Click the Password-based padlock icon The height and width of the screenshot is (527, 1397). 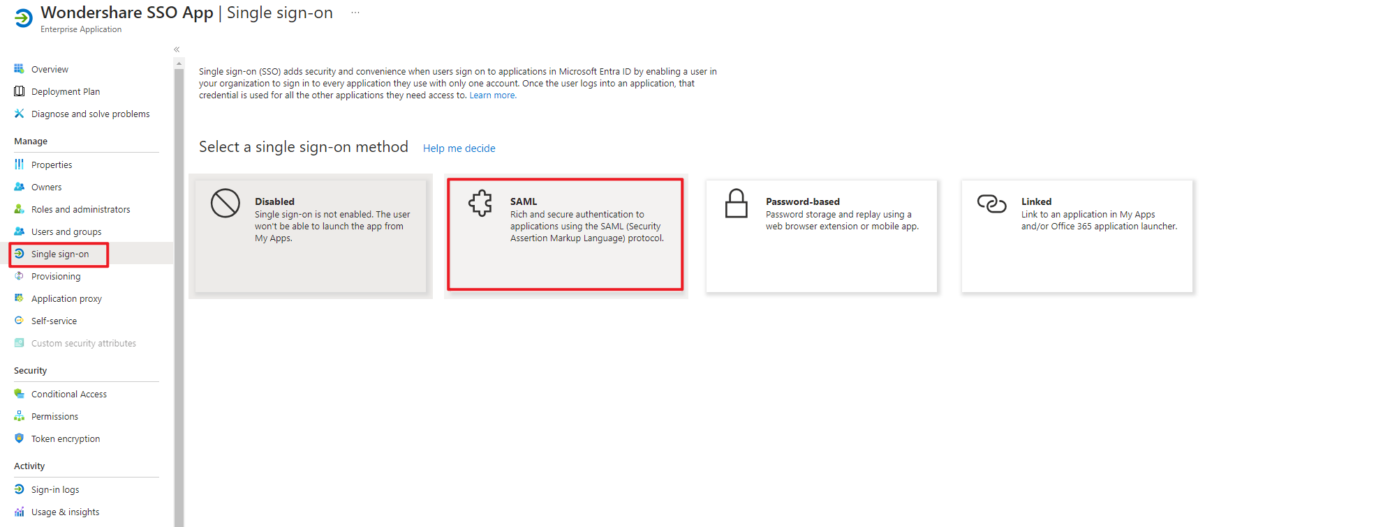[737, 204]
